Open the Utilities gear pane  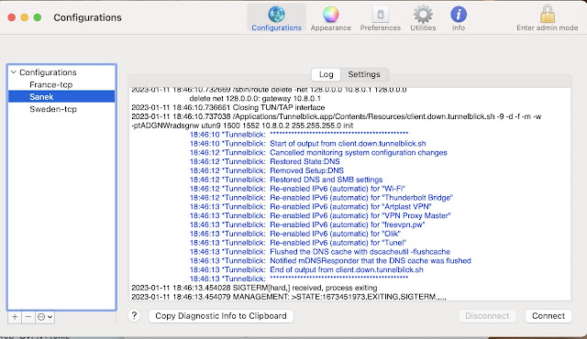coord(423,18)
